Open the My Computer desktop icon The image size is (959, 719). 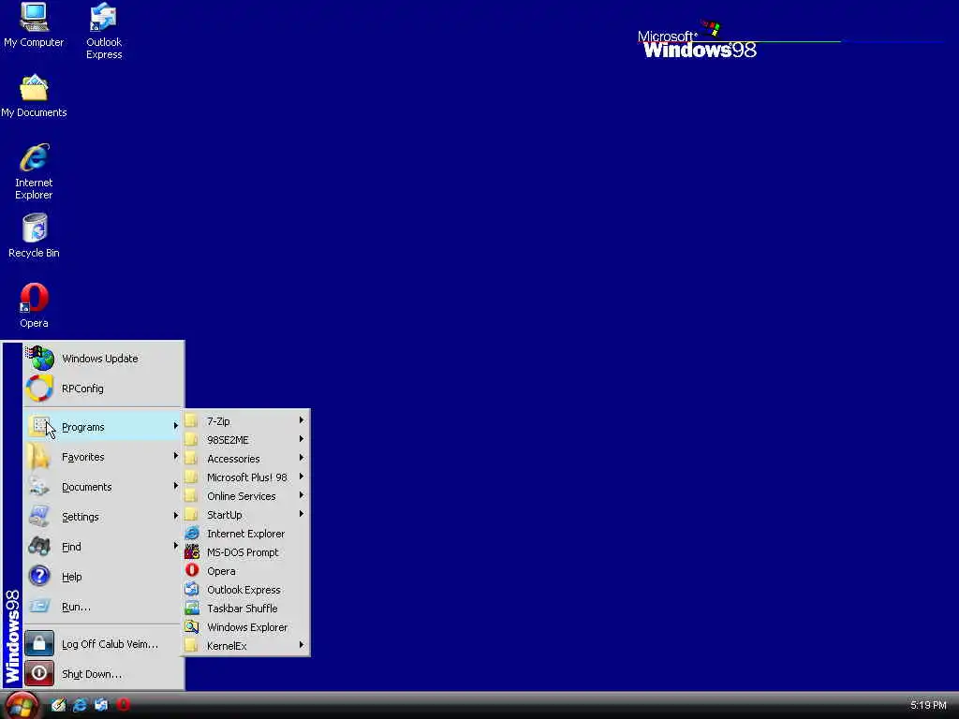[34, 25]
